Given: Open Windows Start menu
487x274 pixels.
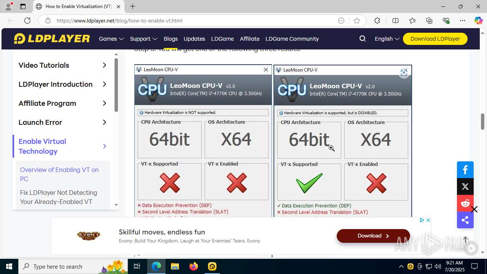Looking at the screenshot, I should point(9,266).
